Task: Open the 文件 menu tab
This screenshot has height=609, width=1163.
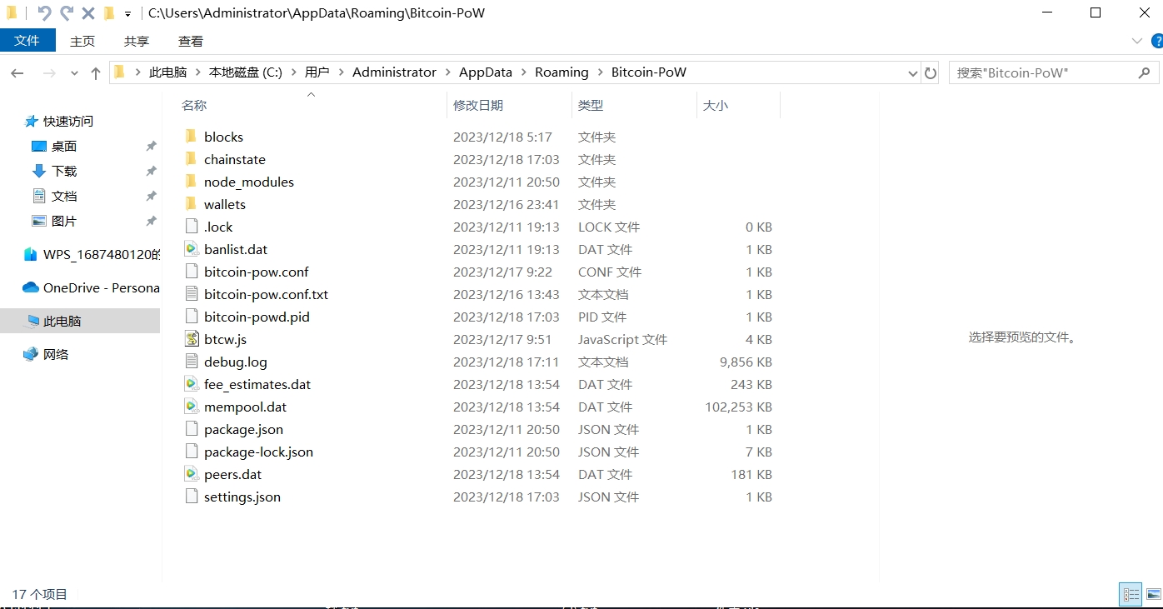Action: point(27,41)
